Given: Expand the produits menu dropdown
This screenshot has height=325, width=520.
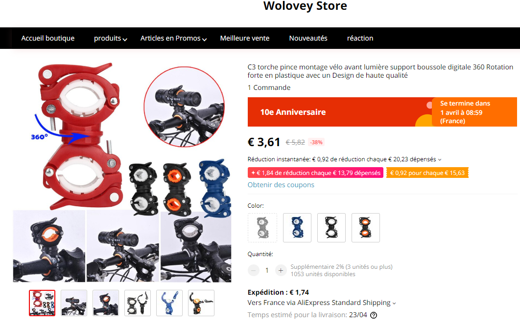Looking at the screenshot, I should pyautogui.click(x=111, y=39).
